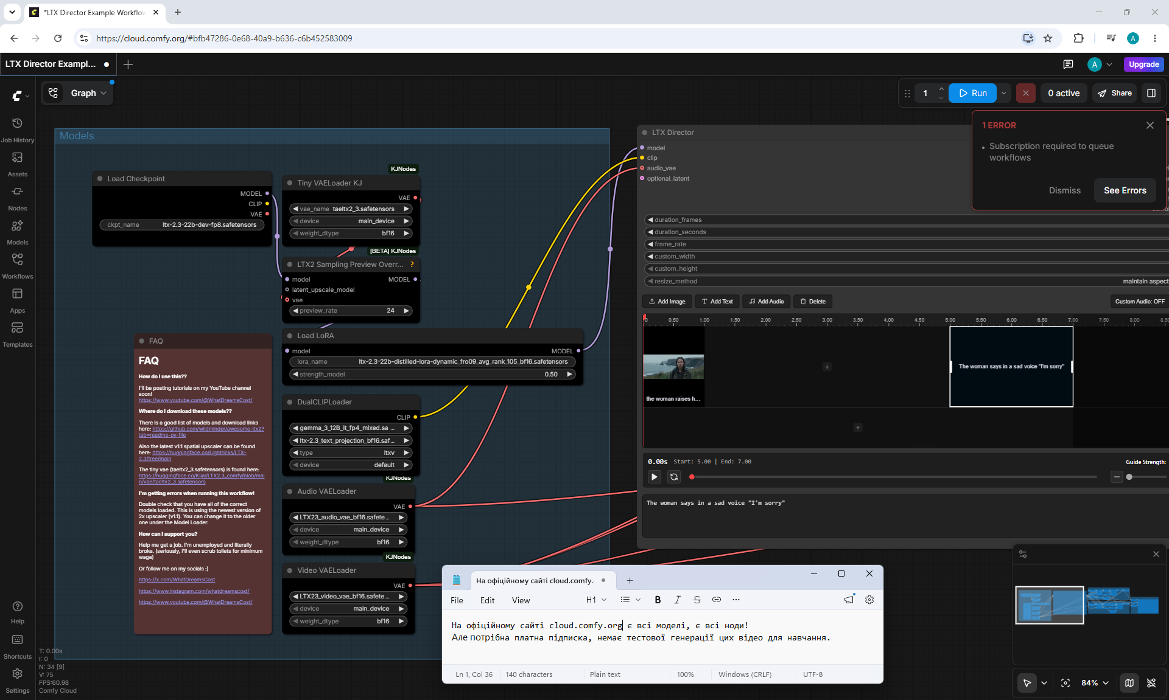Click the Upgrade button

(x=1144, y=64)
